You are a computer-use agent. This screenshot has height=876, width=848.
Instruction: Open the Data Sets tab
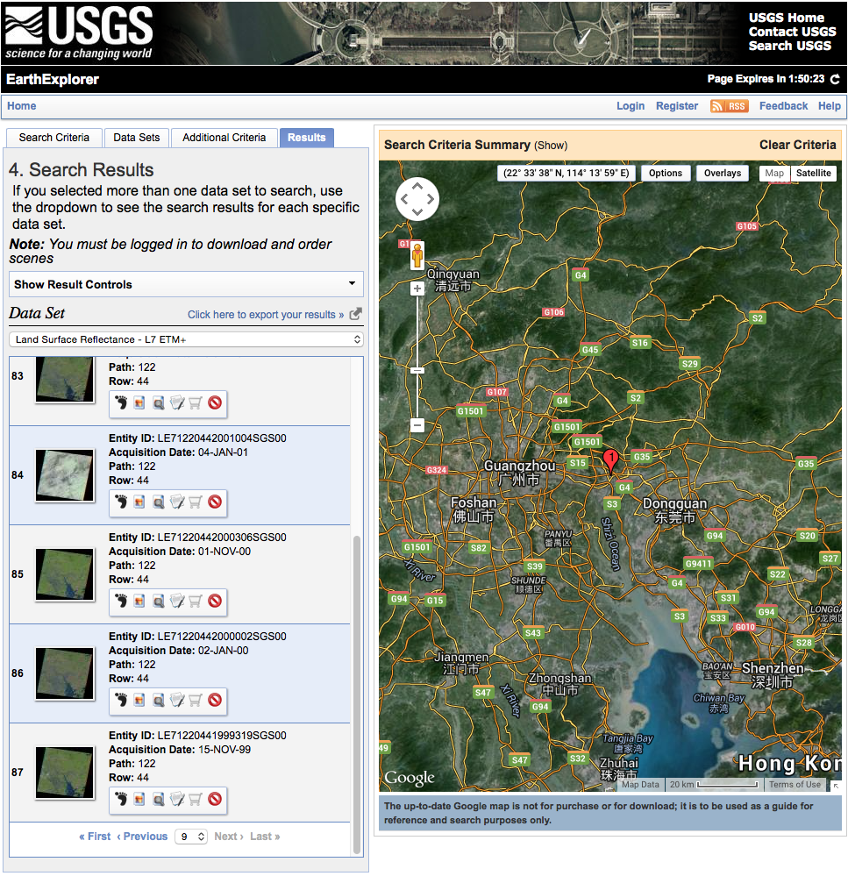136,138
